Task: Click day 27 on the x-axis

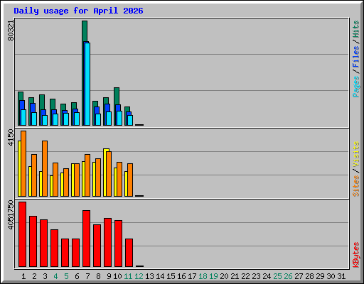Action: pos(299,276)
